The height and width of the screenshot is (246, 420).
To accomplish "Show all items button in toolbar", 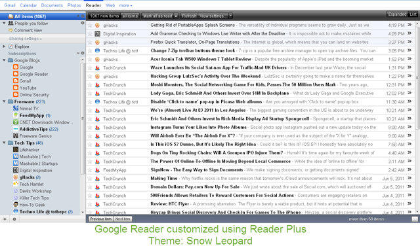I will pos(130,16).
